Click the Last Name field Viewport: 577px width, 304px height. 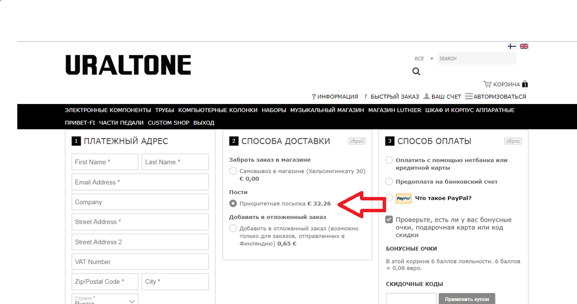(x=175, y=162)
